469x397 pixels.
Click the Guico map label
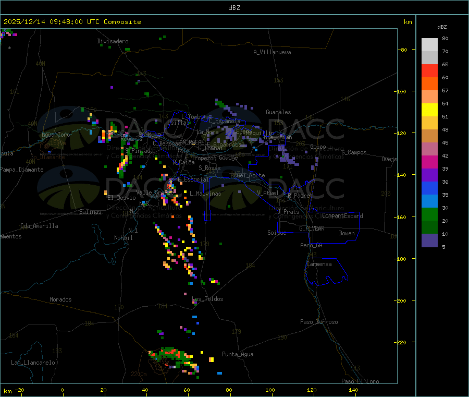tap(318, 147)
